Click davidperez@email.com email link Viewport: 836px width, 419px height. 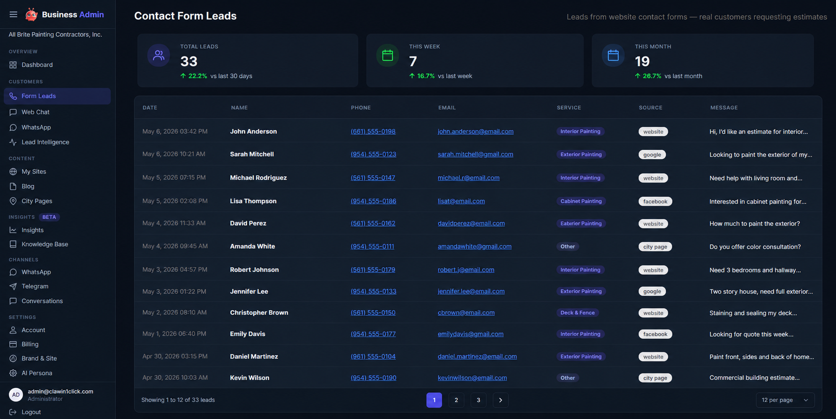(471, 223)
